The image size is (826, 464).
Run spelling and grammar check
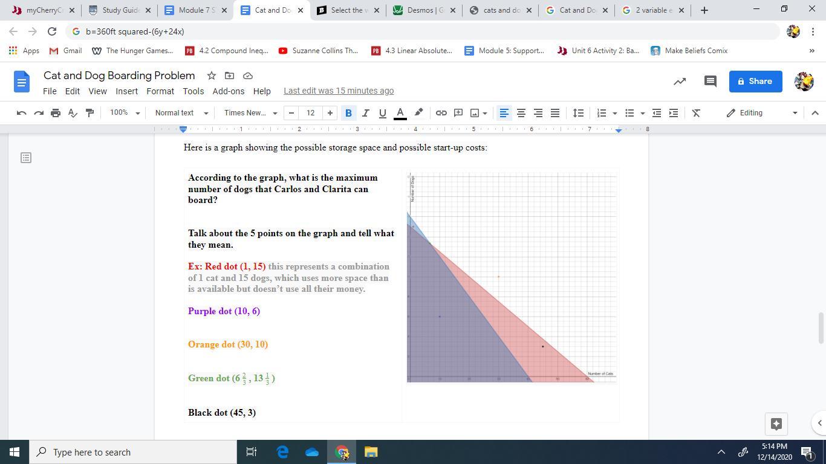(73, 113)
